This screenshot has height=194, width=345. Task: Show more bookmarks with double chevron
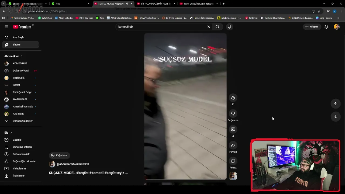(339, 18)
